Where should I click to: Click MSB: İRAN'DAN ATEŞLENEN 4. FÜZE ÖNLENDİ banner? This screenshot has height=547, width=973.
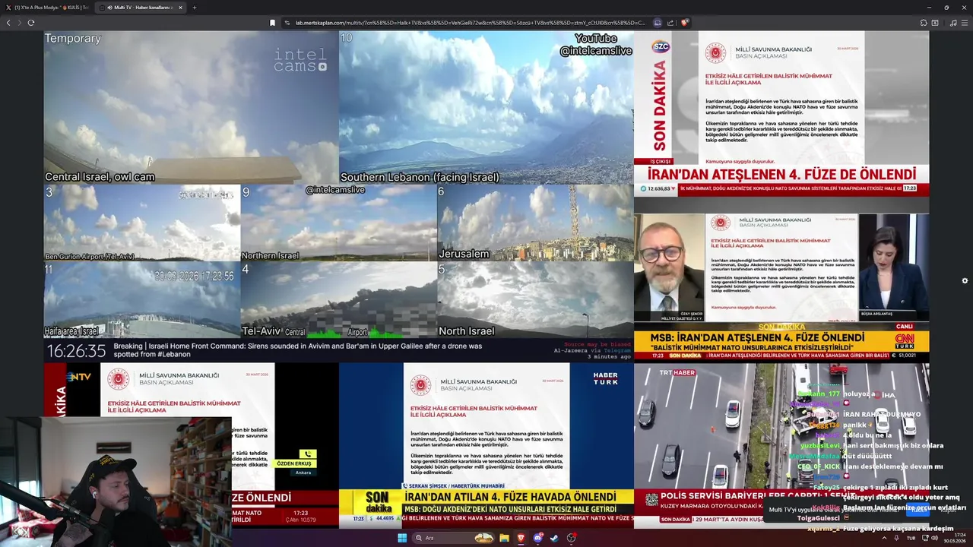tap(757, 337)
